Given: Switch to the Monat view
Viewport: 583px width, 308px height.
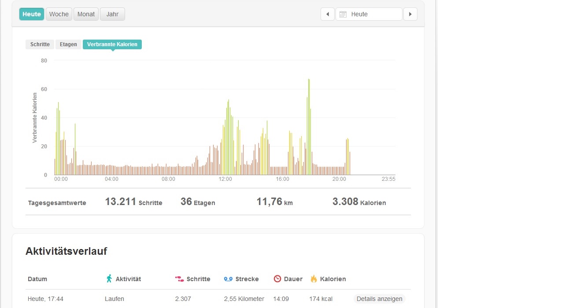Looking at the screenshot, I should pos(86,14).
